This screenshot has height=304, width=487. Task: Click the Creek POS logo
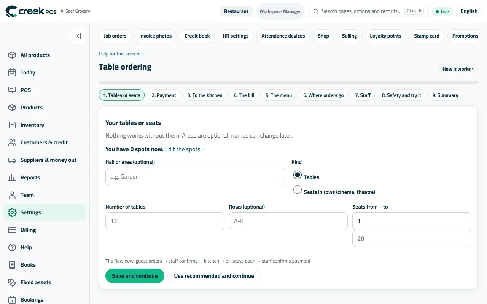click(31, 11)
